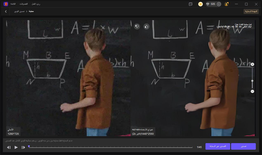Click the gold coin membership icon

coord(200,4)
